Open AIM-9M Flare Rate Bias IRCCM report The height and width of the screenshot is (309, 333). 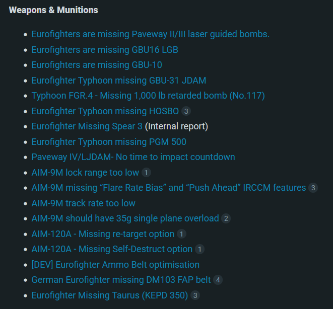(x=168, y=188)
